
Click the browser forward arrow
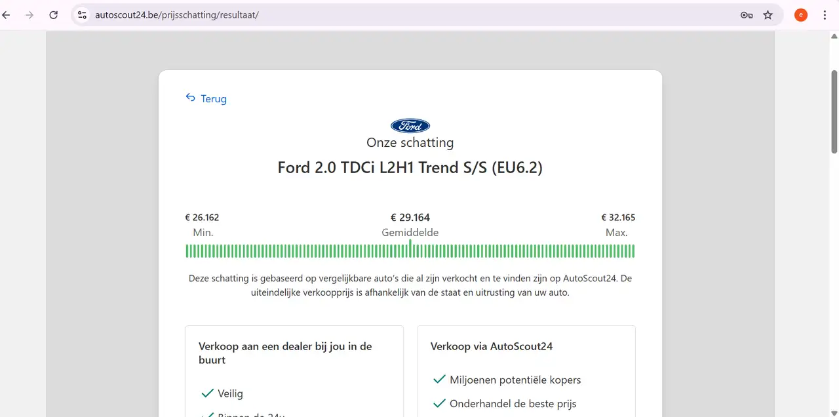pos(29,15)
